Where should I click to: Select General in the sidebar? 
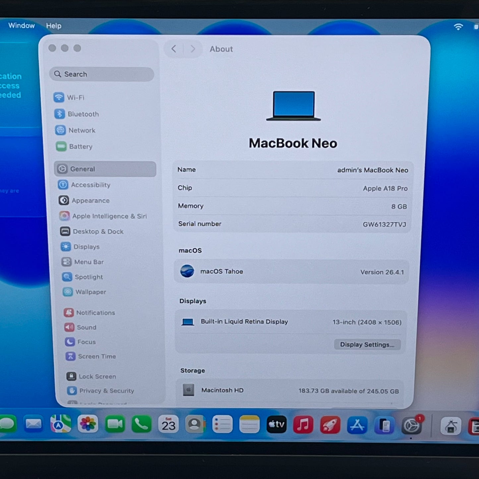pyautogui.click(x=105, y=169)
